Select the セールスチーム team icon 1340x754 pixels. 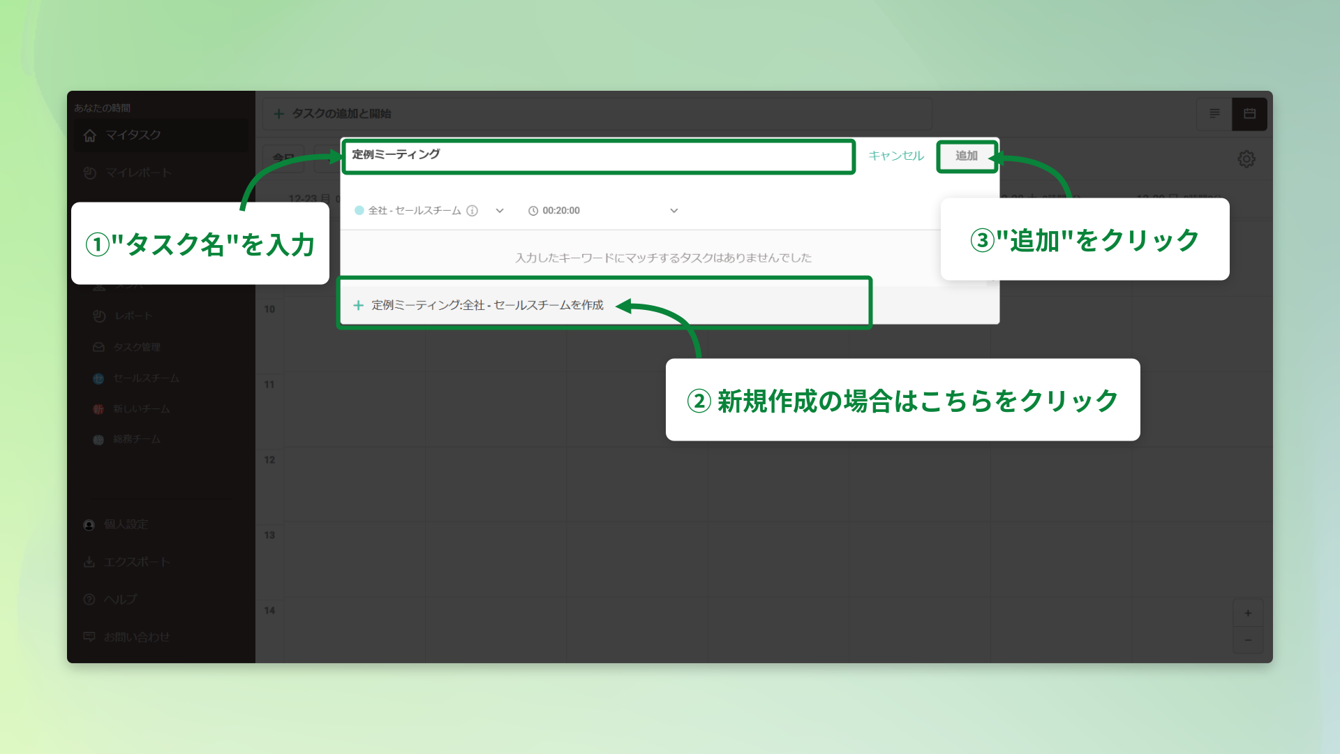pos(98,378)
